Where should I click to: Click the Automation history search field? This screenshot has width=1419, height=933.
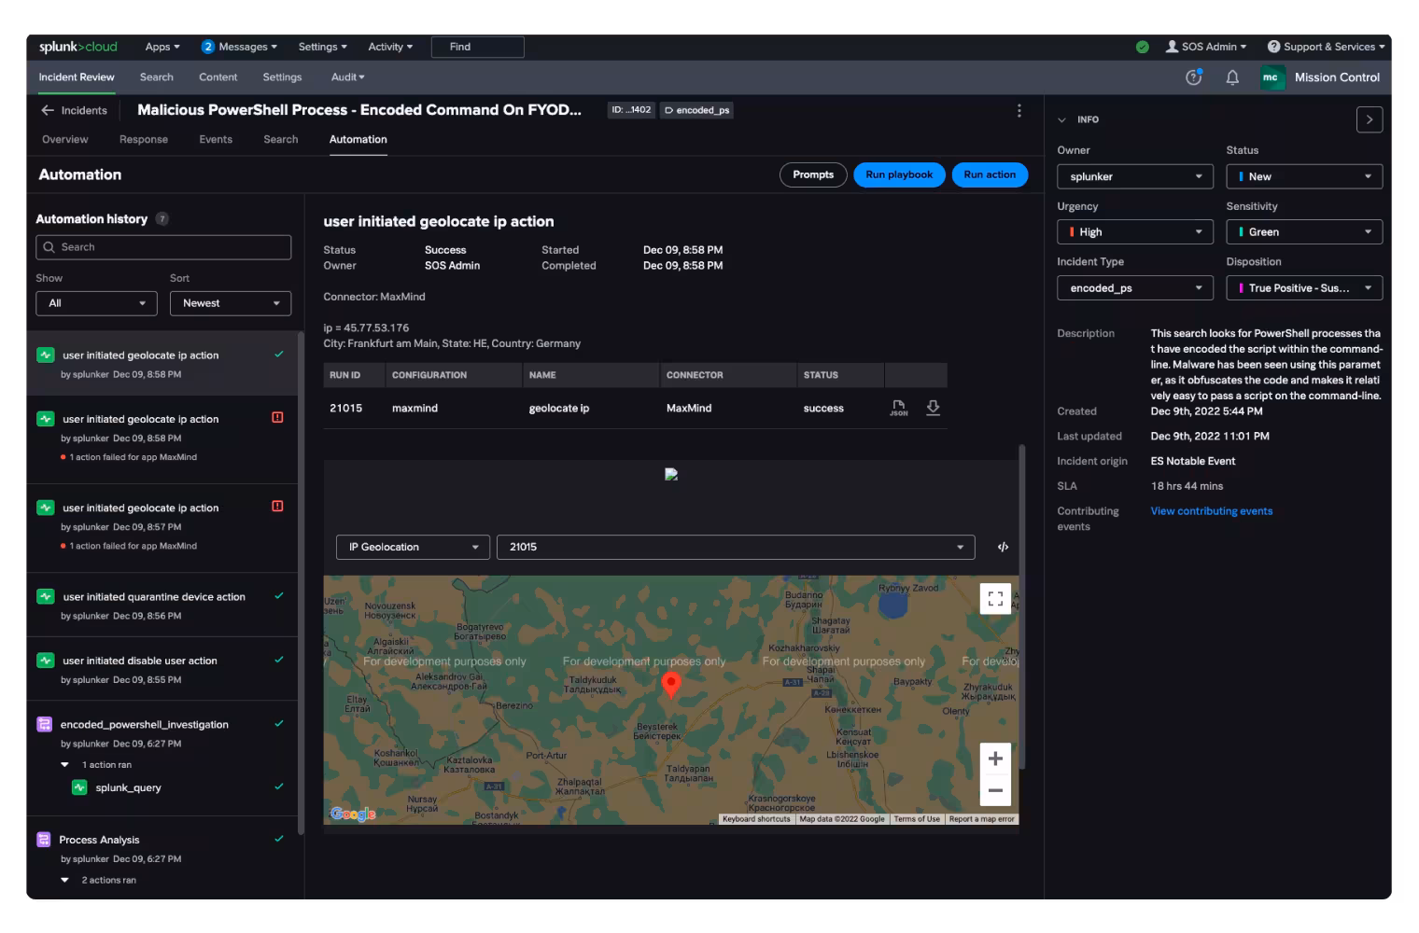163,247
